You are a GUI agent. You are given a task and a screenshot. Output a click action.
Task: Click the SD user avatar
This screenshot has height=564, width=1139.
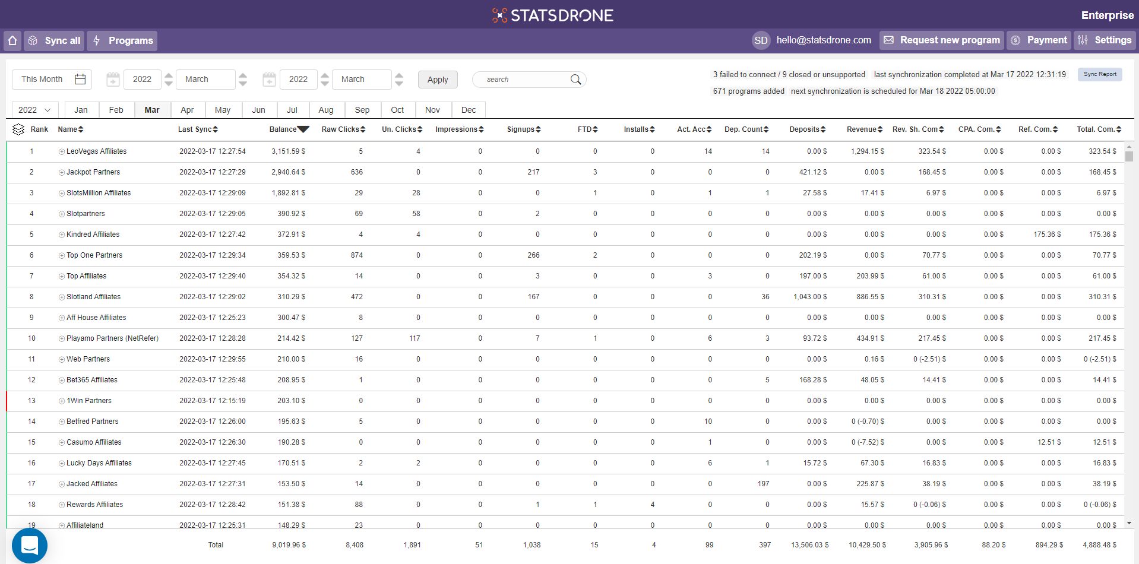point(761,40)
